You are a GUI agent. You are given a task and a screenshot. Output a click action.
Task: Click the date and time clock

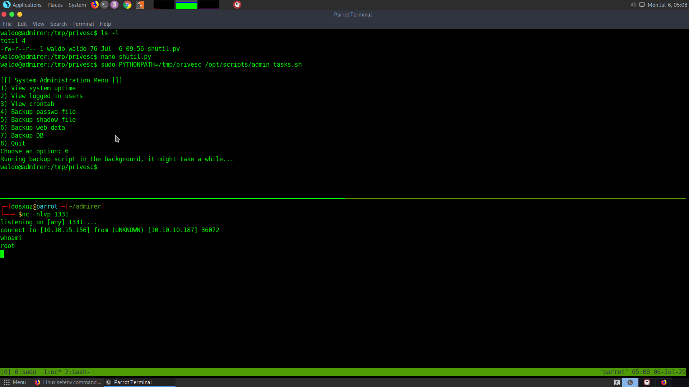[x=667, y=5]
